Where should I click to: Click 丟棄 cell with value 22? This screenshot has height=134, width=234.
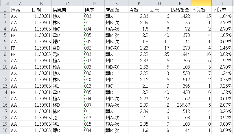coord(160,99)
